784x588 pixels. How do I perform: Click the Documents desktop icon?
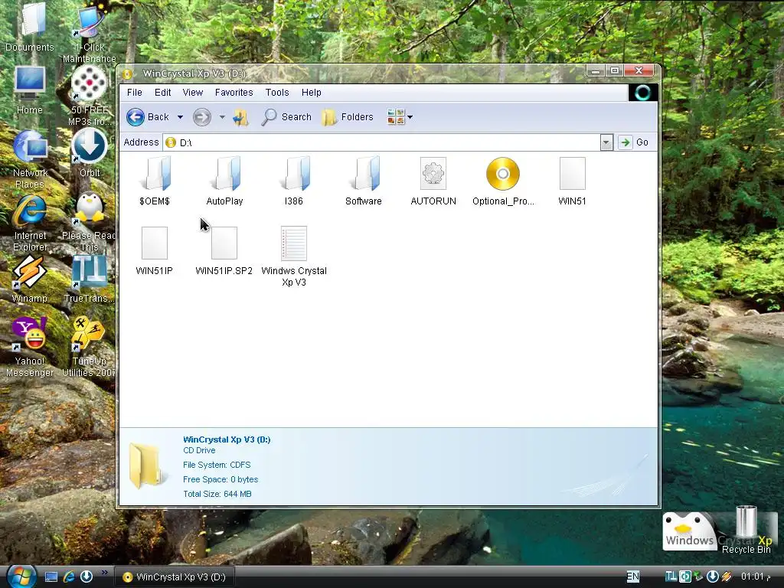tap(30, 28)
